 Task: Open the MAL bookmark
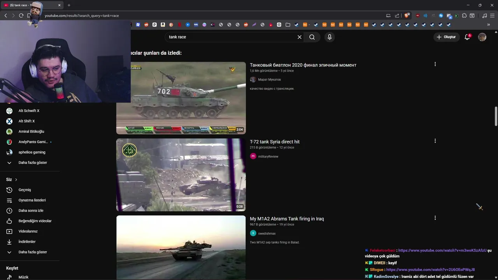196,24
